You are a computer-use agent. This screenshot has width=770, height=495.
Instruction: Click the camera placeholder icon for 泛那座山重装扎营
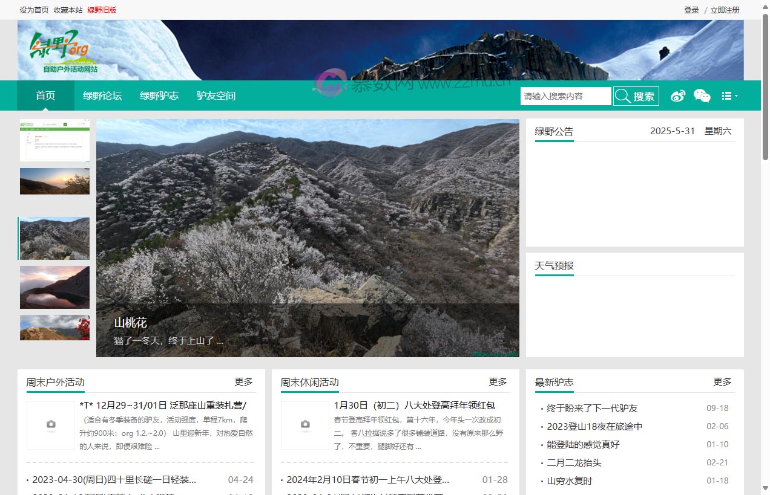[51, 425]
